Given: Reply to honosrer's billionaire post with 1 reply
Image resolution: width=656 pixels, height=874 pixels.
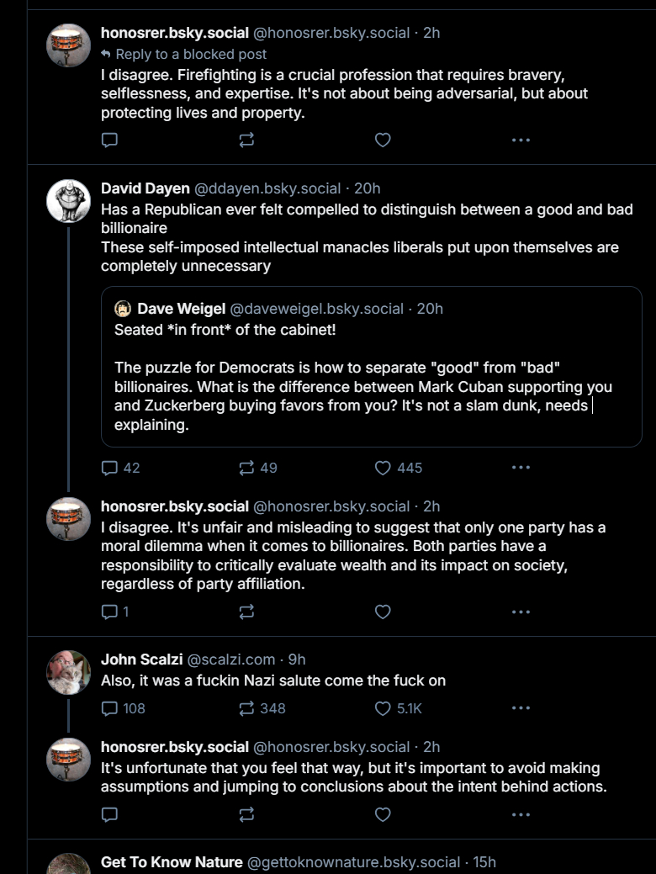Looking at the screenshot, I should tap(115, 612).
